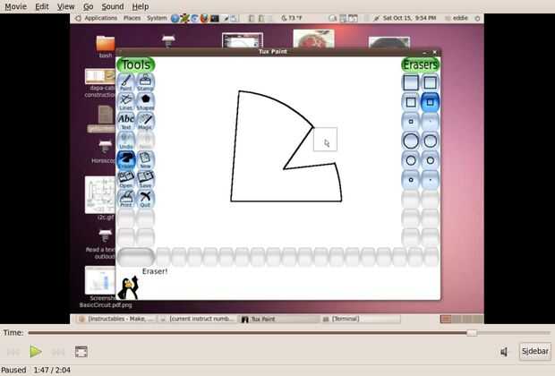Click the Quit tool in Tux Paint
555x376 pixels.
click(x=145, y=199)
